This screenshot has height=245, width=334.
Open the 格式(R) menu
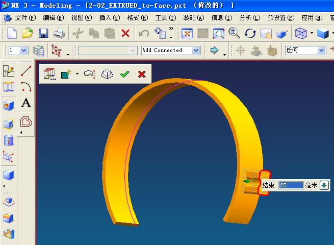pyautogui.click(x=137, y=18)
